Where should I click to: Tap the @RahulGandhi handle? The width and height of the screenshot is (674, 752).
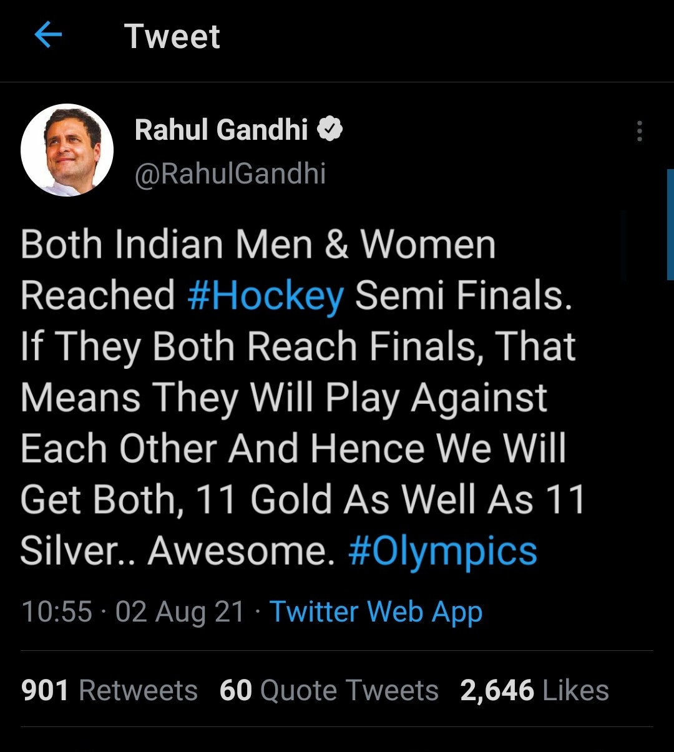(230, 173)
